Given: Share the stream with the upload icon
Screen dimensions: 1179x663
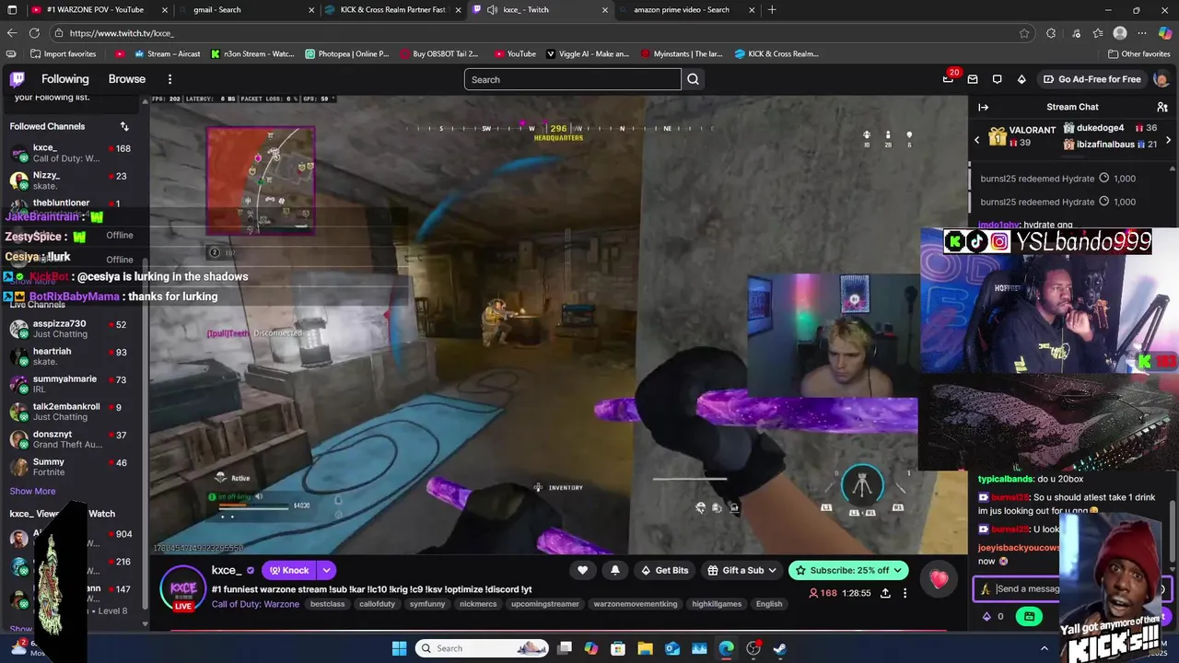Looking at the screenshot, I should point(885,593).
